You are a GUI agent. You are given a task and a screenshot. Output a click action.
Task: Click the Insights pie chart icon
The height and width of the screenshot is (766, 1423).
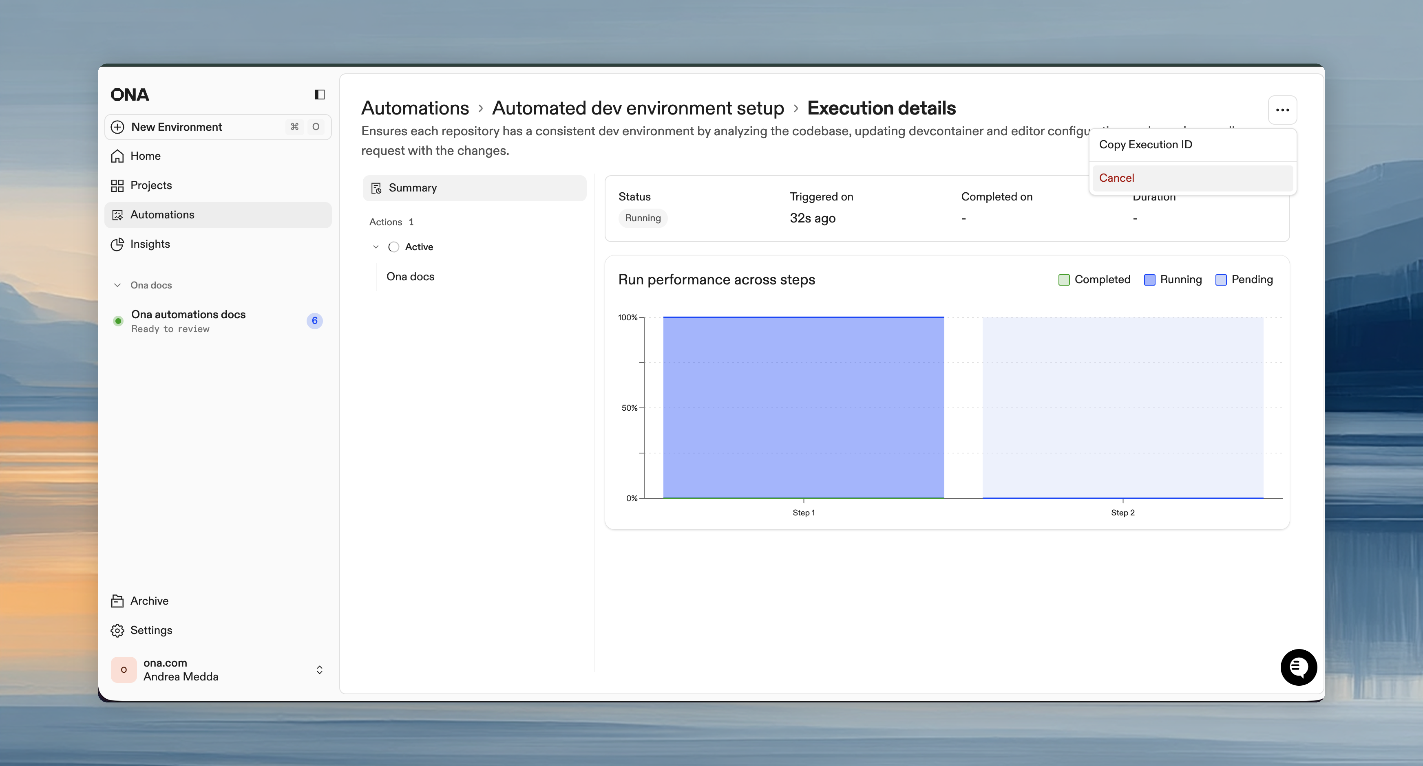[x=117, y=244]
